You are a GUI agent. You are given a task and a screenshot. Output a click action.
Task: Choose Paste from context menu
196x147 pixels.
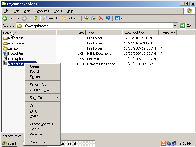[42, 116]
